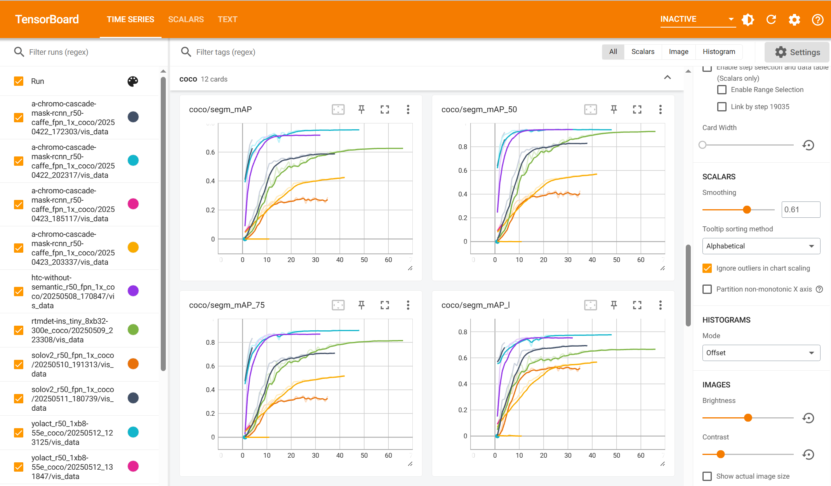The height and width of the screenshot is (486, 831).
Task: Select the Histogram tag filter tab
Action: tap(718, 52)
